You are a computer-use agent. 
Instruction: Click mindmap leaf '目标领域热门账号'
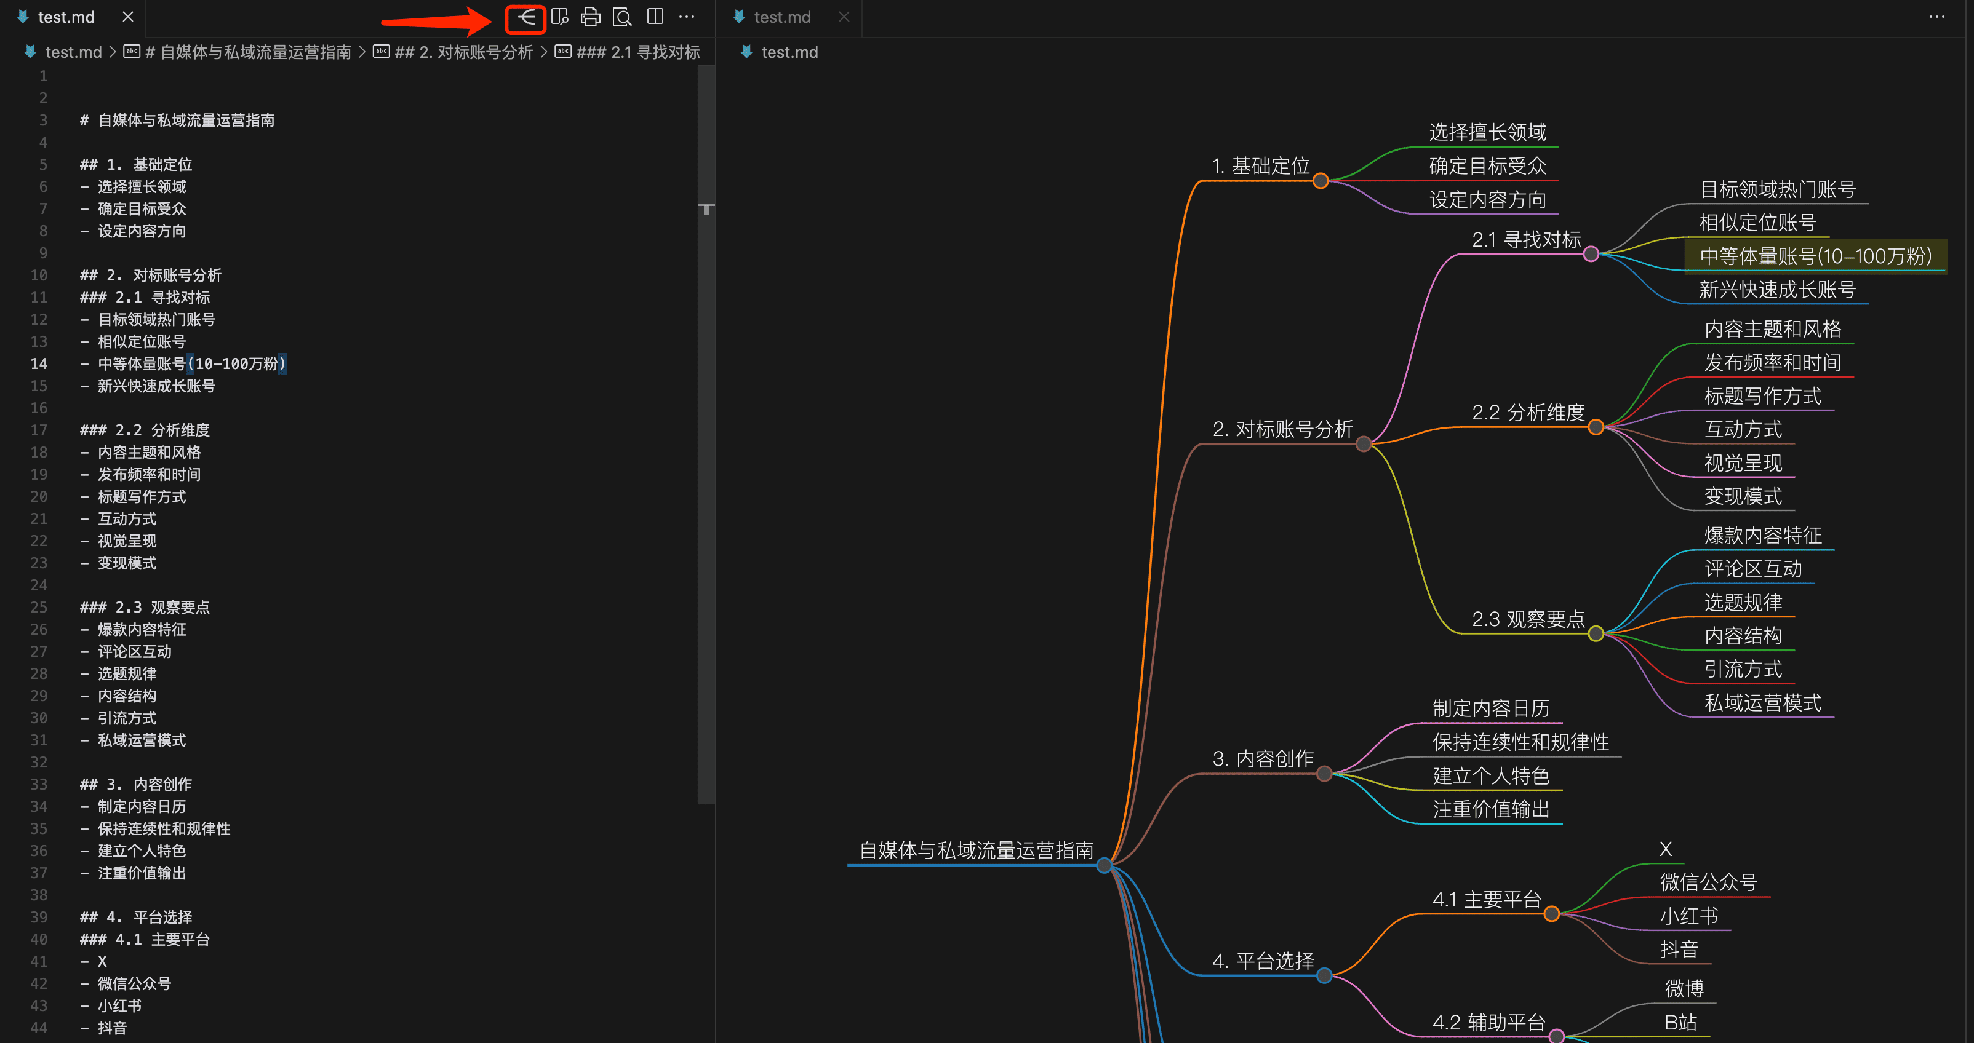(1777, 189)
